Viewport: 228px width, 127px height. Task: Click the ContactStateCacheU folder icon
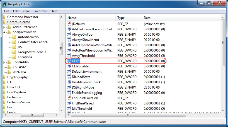click(14, 42)
